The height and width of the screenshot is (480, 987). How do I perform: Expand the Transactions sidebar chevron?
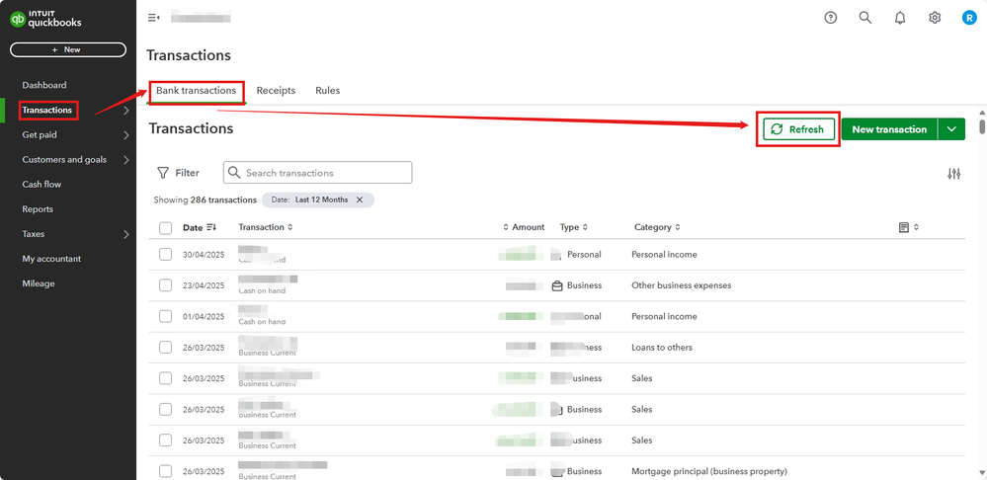point(126,111)
